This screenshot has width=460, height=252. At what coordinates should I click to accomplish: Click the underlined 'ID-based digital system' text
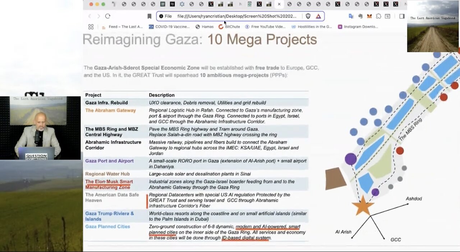[246, 238]
